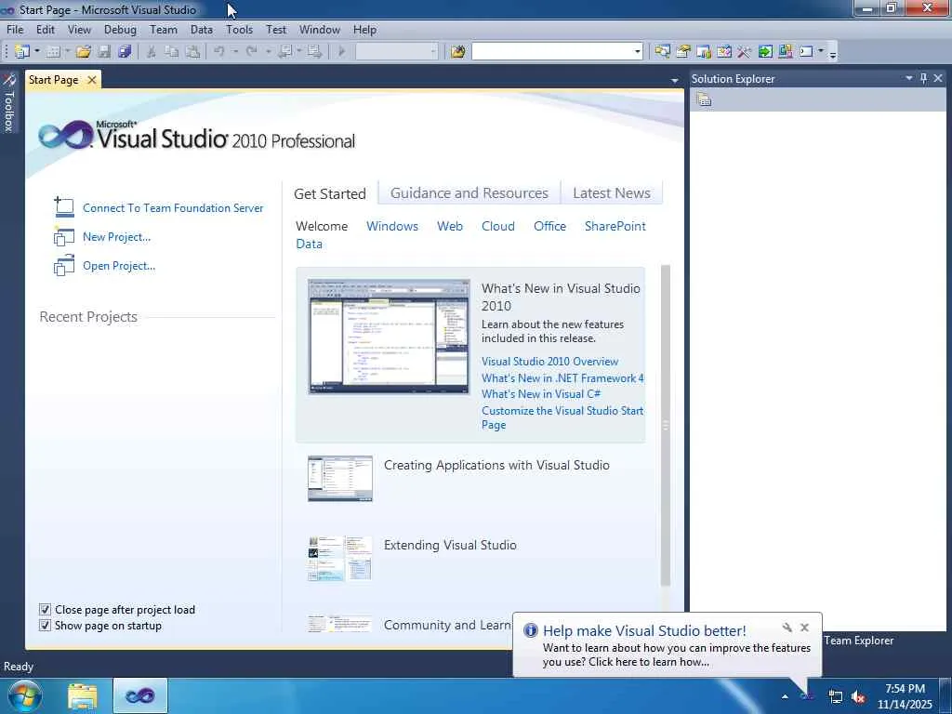952x714 pixels.
Task: Open the Find combo box dropdown
Action: tap(638, 52)
